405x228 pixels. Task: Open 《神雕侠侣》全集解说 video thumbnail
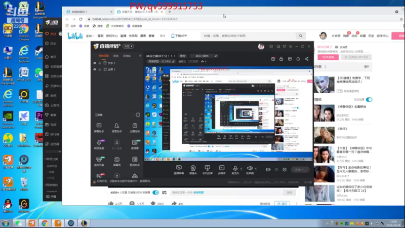coord(324,113)
